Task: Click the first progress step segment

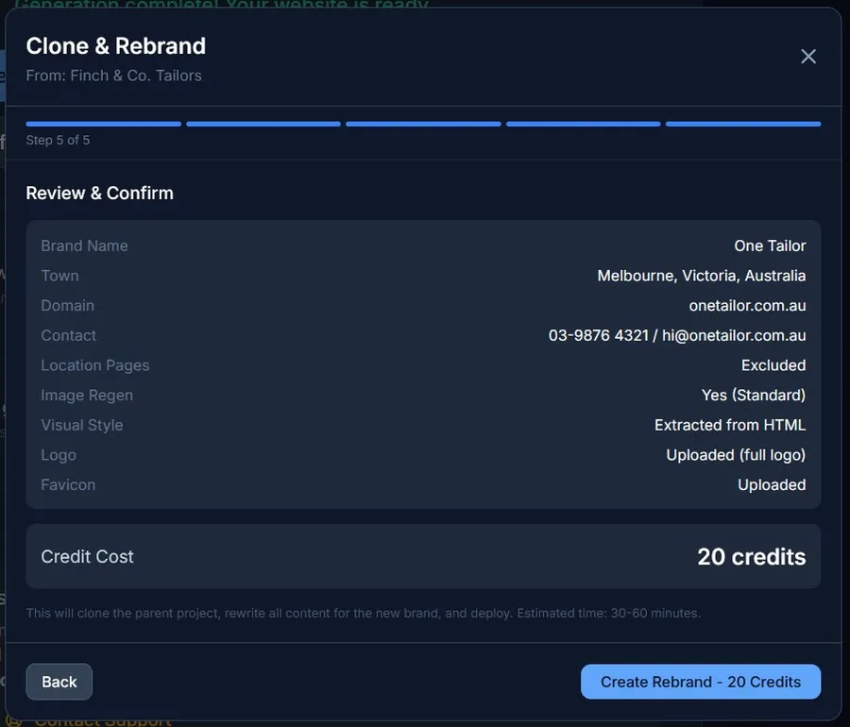Action: (x=103, y=124)
